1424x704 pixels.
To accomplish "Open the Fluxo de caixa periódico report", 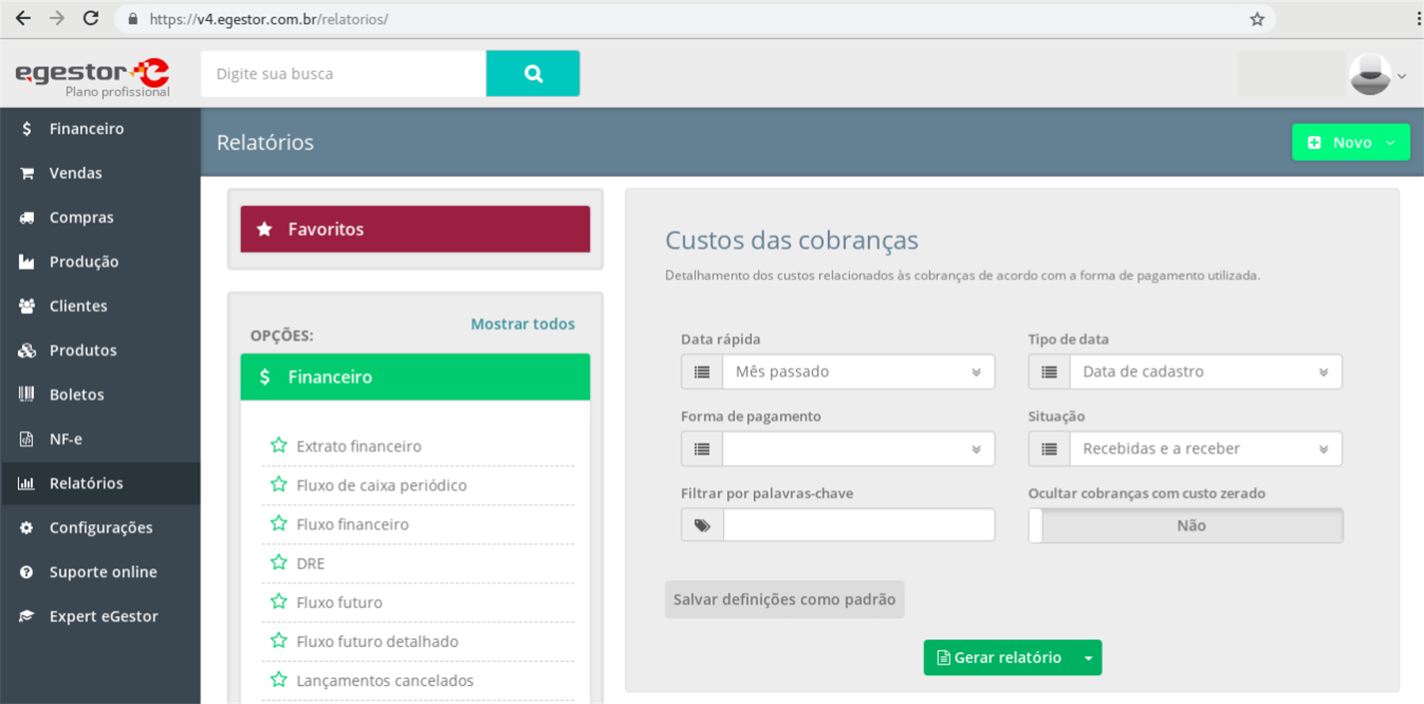I will click(381, 485).
